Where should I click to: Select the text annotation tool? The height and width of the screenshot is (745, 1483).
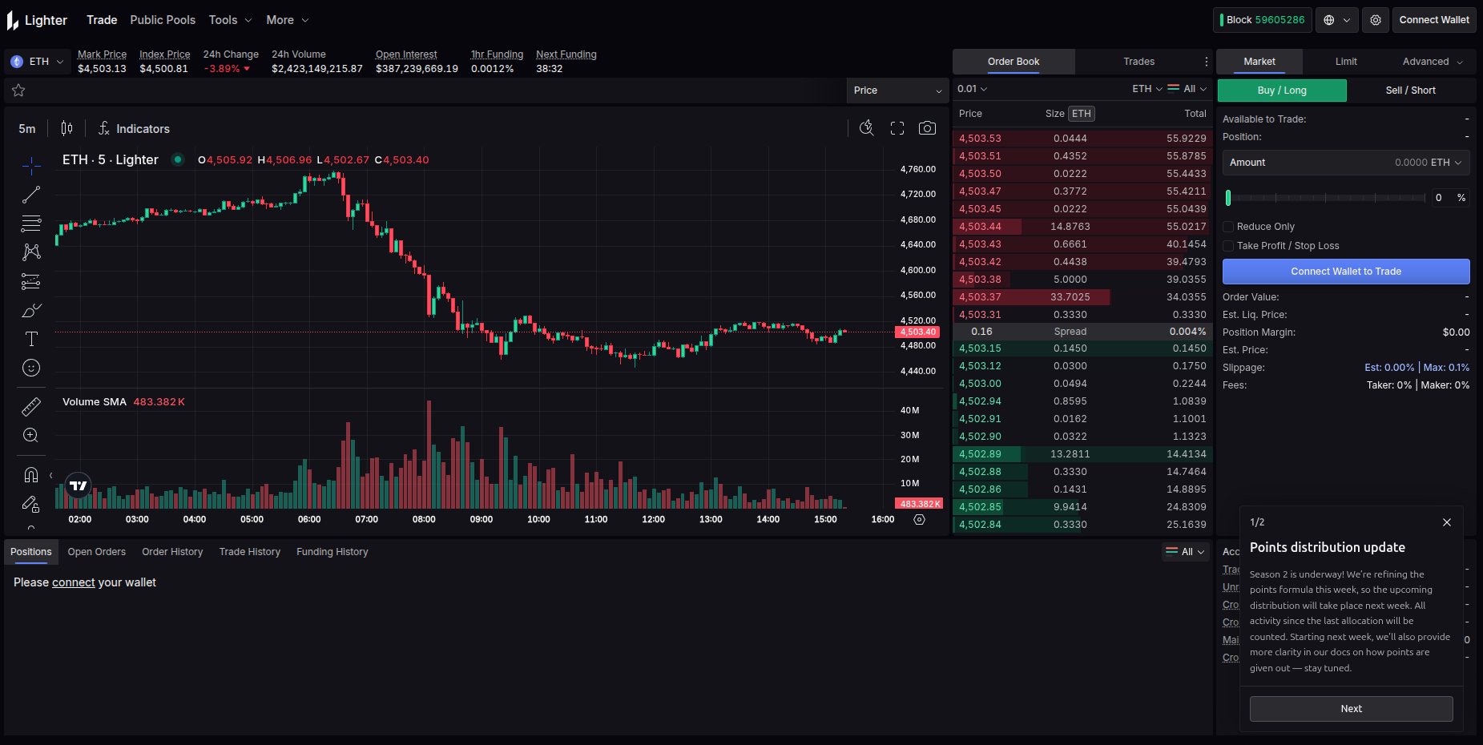pos(31,339)
